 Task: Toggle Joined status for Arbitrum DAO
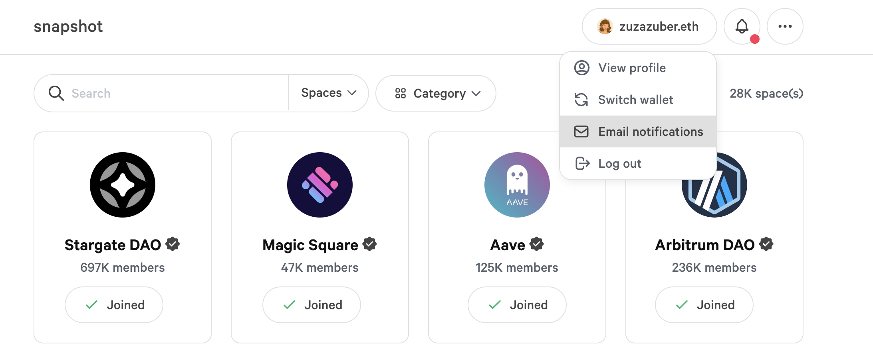(x=704, y=305)
